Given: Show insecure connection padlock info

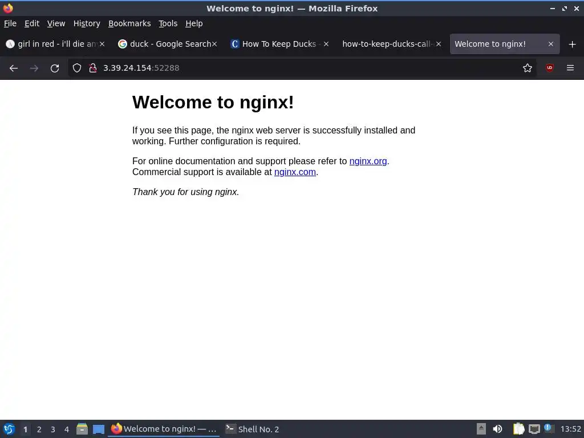Looking at the screenshot, I should (93, 68).
